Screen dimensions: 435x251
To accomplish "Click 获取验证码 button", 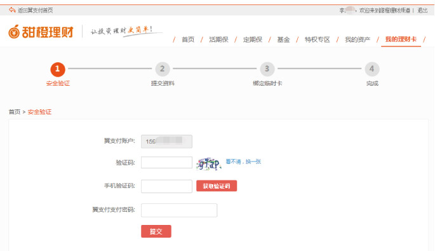I will (217, 186).
